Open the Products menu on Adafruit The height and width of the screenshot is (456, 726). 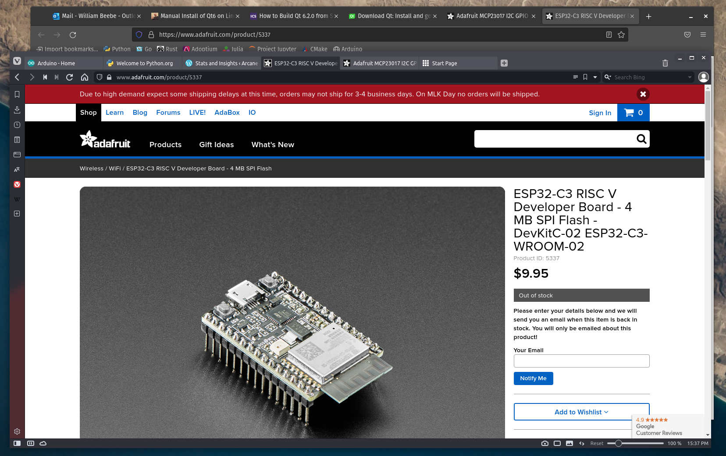(x=165, y=145)
